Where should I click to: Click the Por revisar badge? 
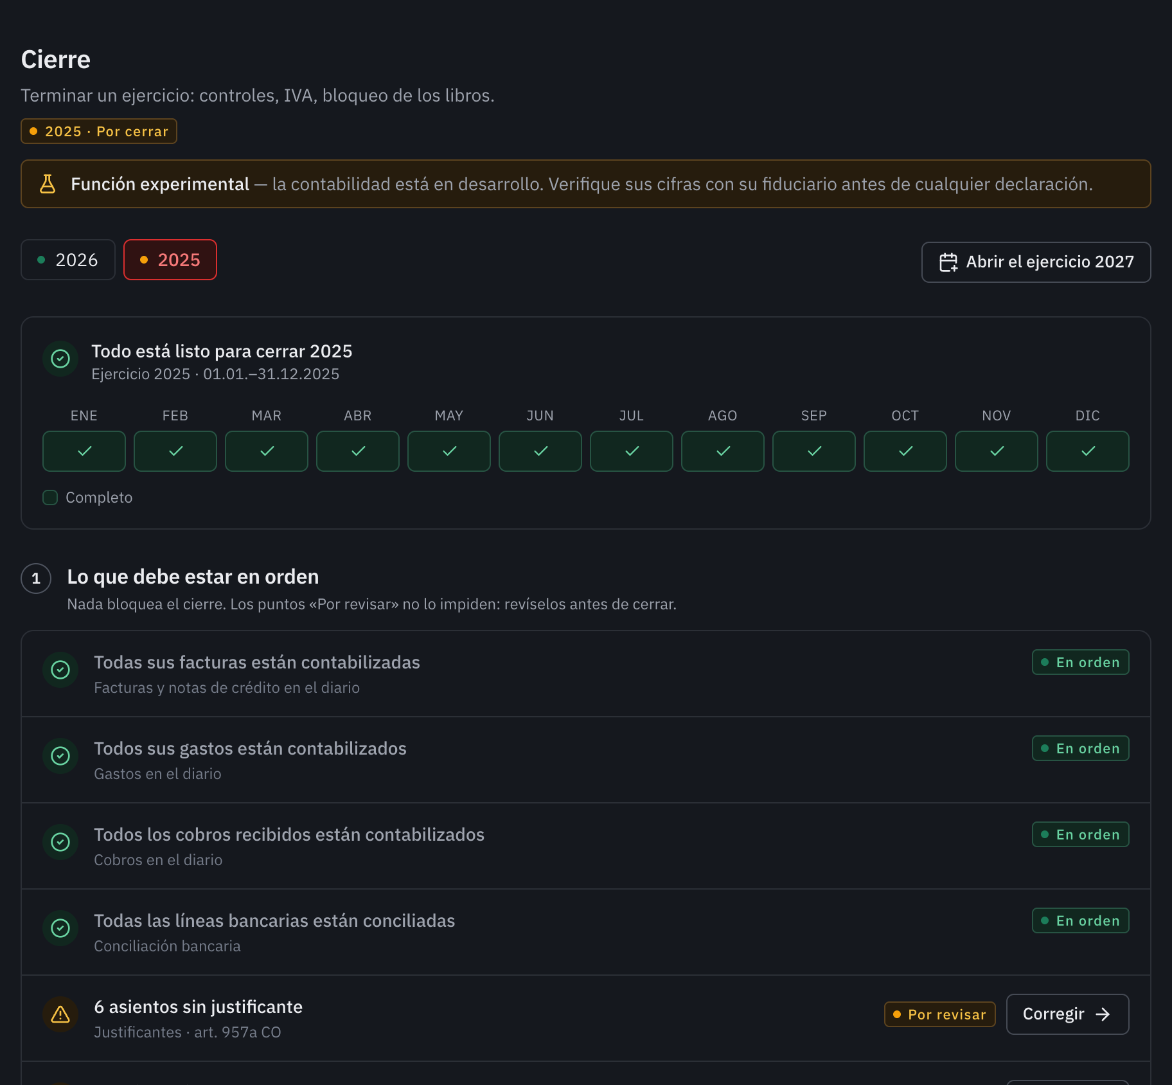point(940,1014)
